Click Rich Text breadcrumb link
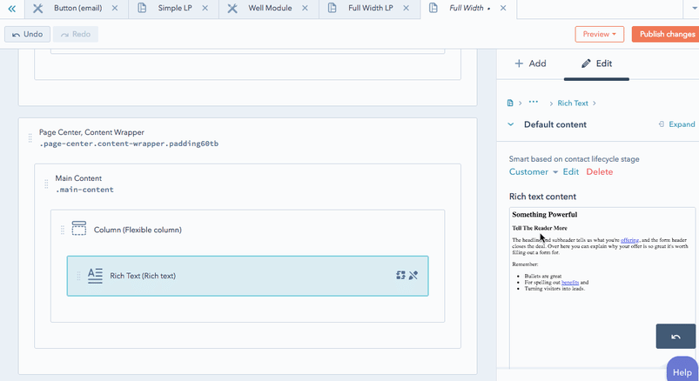The height and width of the screenshot is (381, 699). click(x=573, y=104)
